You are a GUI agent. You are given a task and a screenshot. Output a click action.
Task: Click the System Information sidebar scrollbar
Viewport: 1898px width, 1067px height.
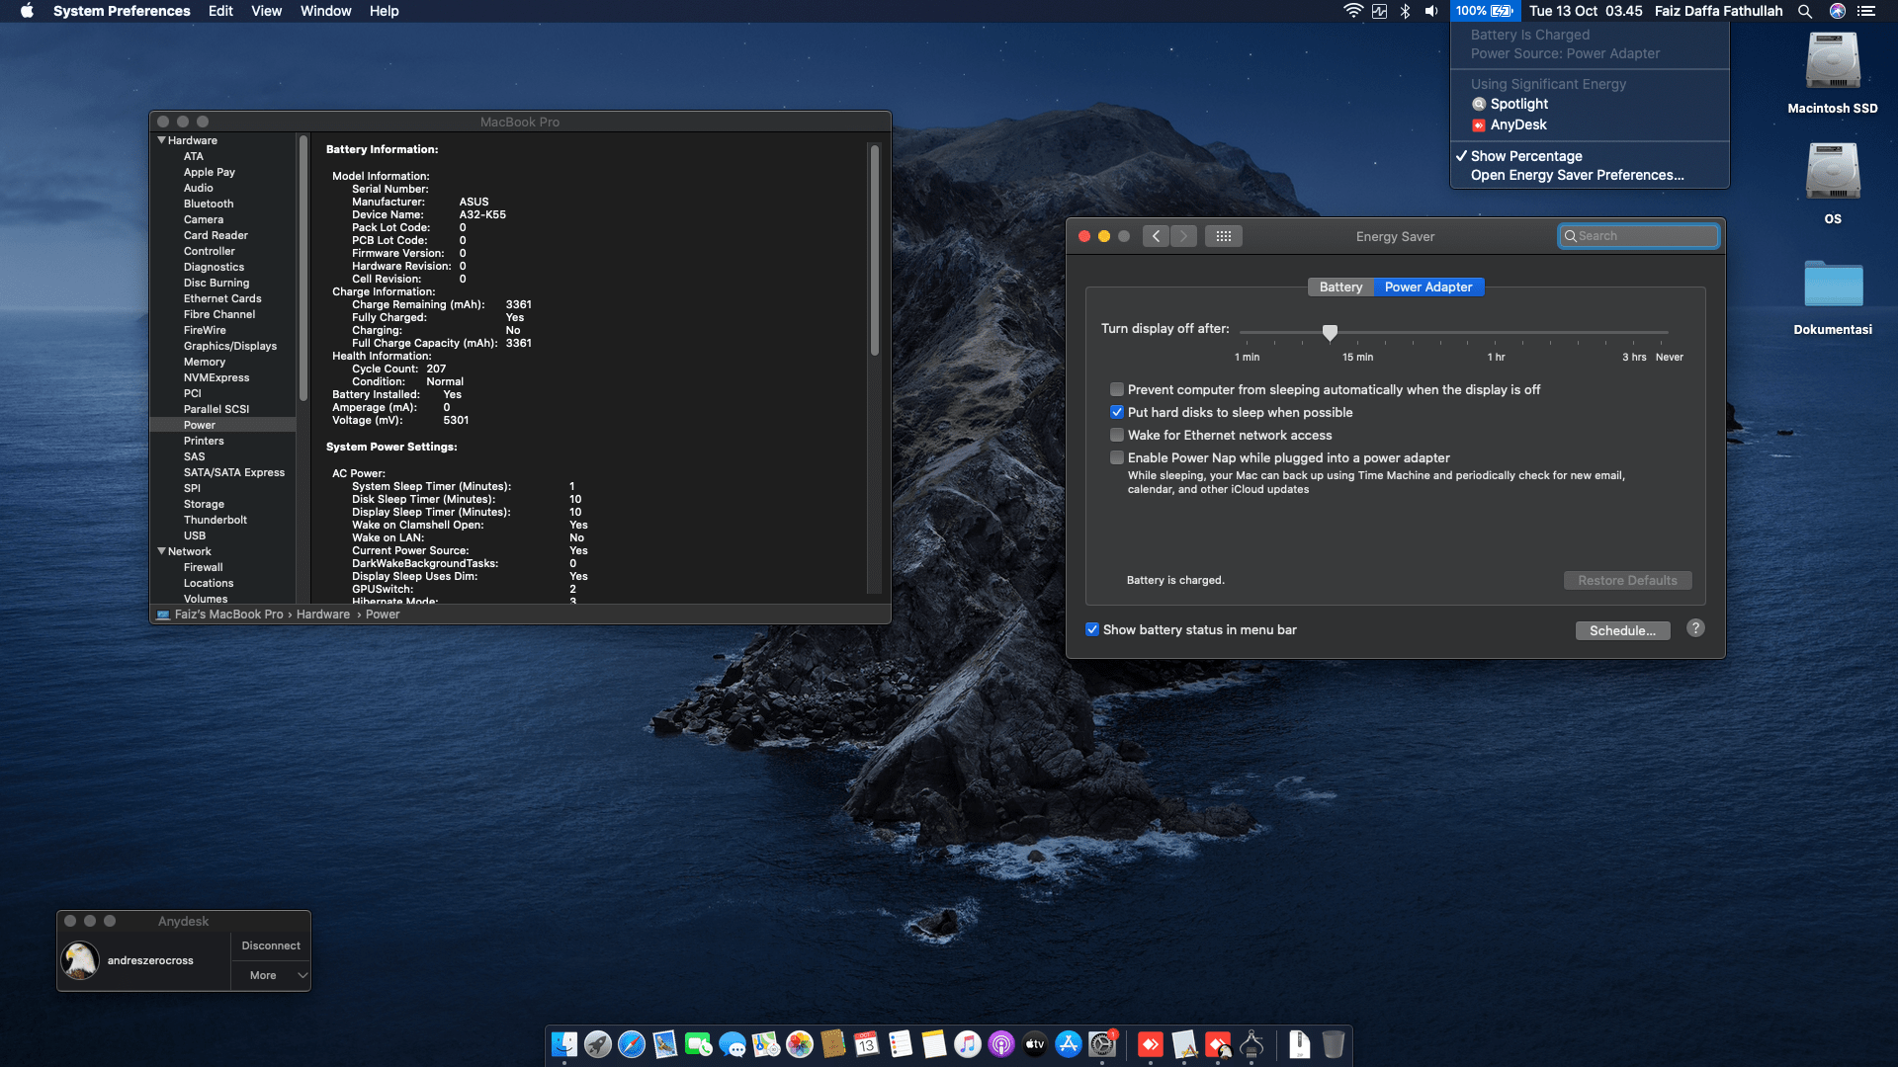pyautogui.click(x=302, y=267)
